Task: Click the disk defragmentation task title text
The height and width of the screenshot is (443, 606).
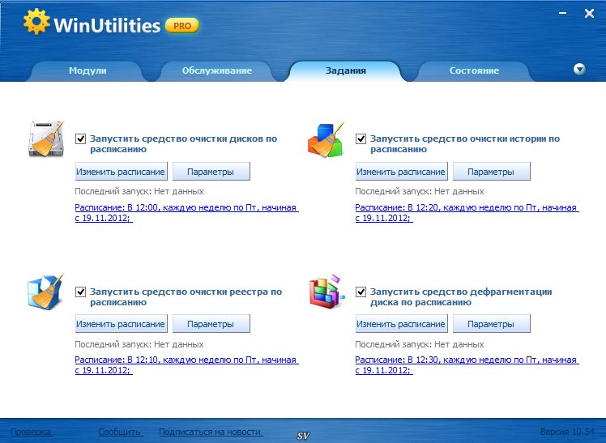Action: pos(461,296)
